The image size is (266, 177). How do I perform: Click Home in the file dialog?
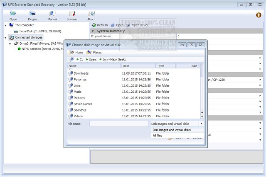pos(76,53)
